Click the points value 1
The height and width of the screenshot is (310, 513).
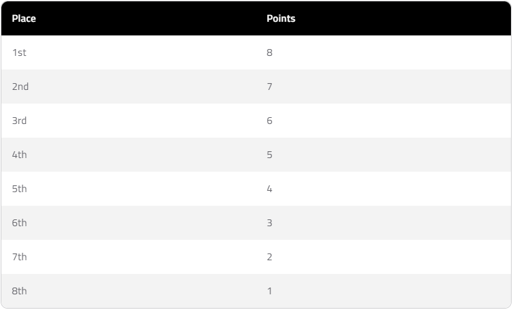point(270,291)
